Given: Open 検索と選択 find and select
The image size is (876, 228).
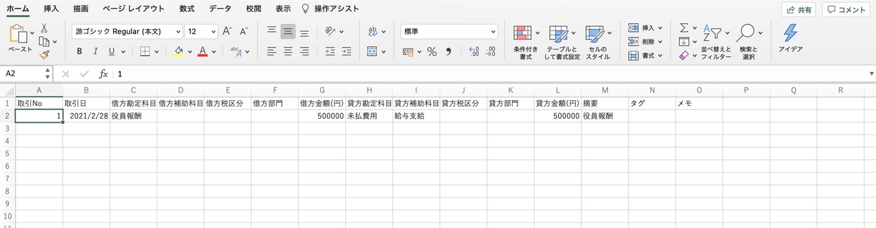Looking at the screenshot, I should (x=749, y=43).
